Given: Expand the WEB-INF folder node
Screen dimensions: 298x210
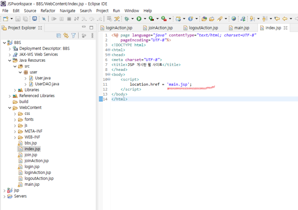Looking at the screenshot, I should click(x=15, y=137).
